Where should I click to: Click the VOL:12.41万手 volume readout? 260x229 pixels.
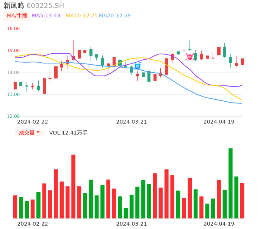click(x=68, y=133)
